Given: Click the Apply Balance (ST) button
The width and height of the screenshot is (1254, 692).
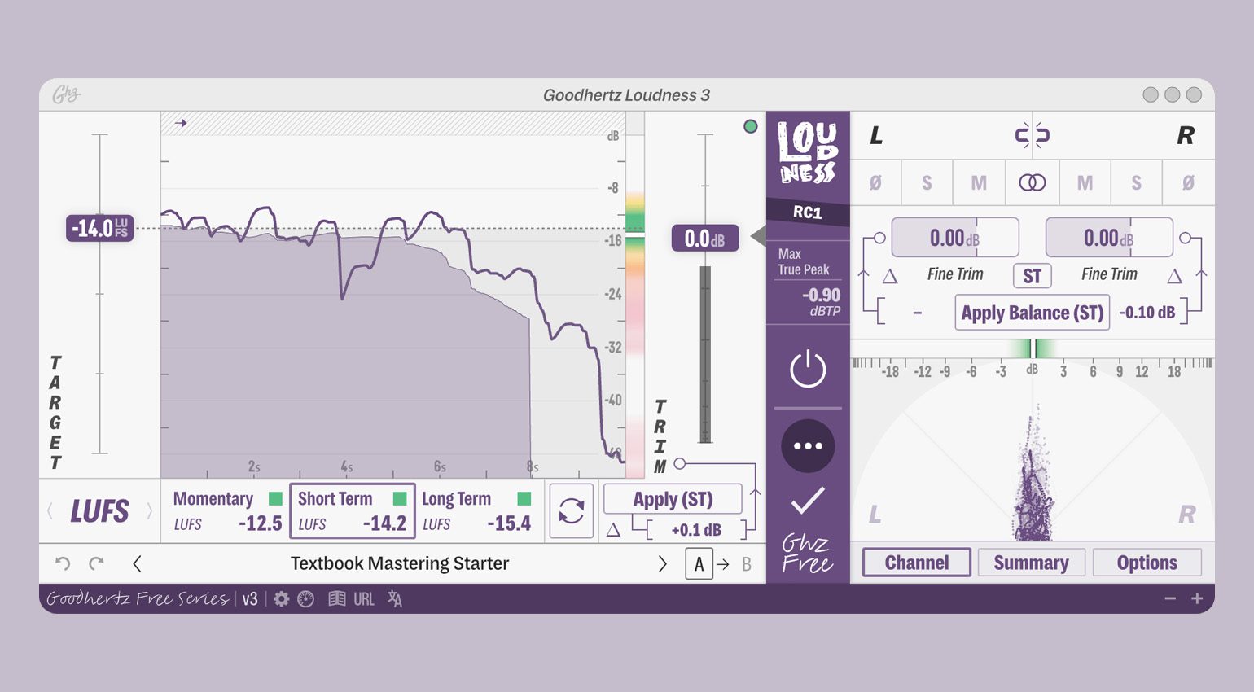Looking at the screenshot, I should click(1032, 313).
